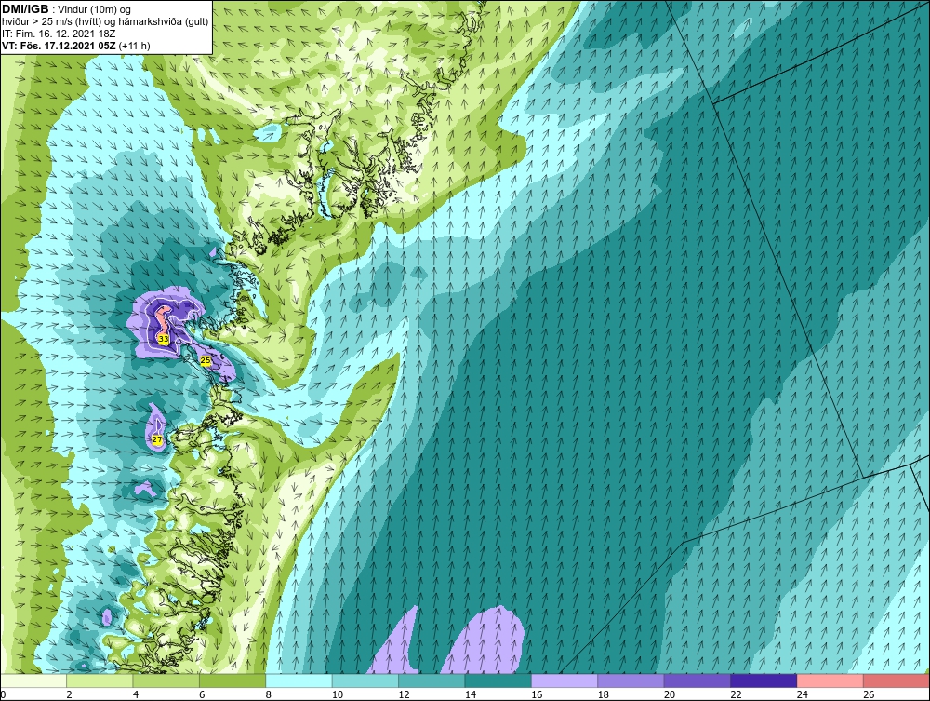930x701 pixels.
Task: Click the 6-8 m/s olive green swatch
Action: tap(233, 681)
